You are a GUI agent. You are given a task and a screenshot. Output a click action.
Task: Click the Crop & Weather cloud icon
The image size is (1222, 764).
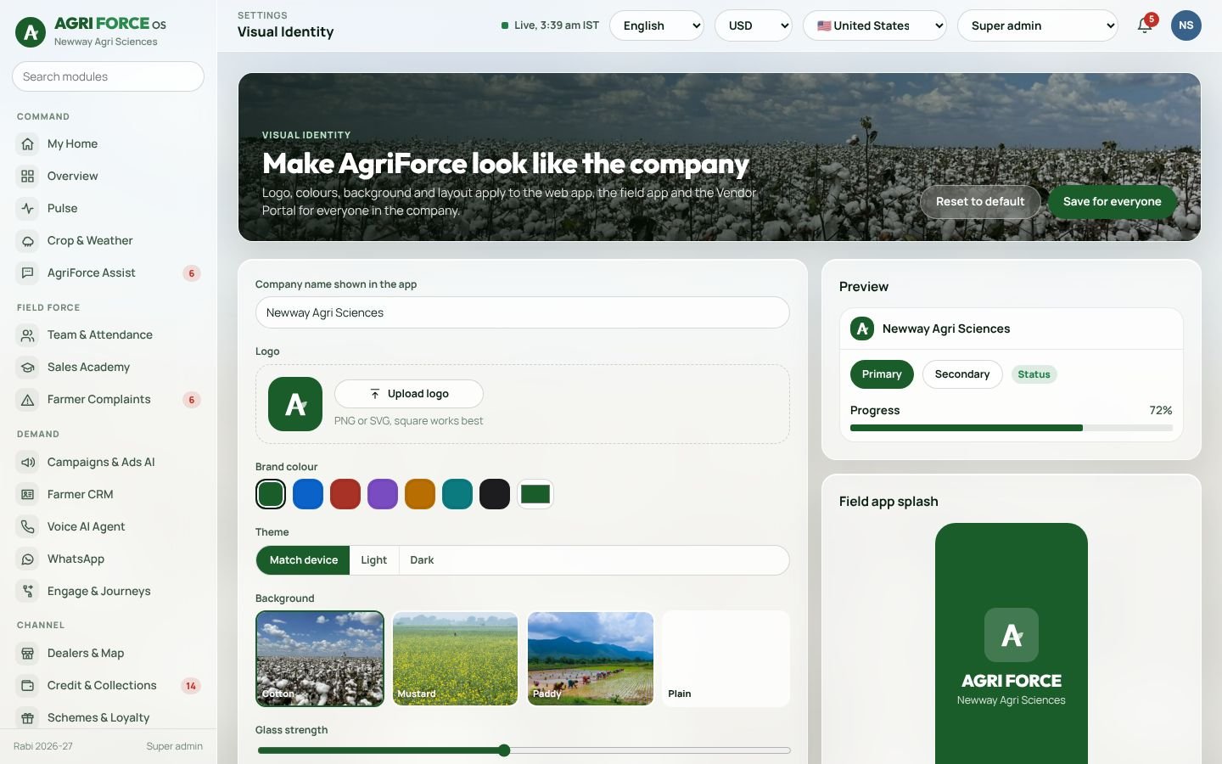(28, 241)
